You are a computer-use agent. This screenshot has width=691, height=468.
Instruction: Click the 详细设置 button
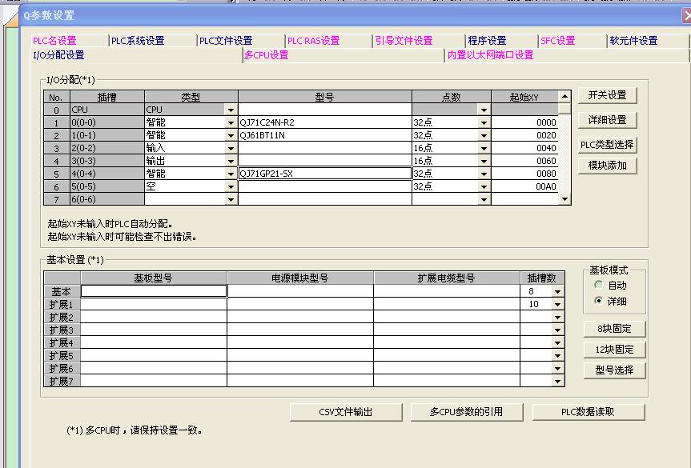pyautogui.click(x=607, y=120)
